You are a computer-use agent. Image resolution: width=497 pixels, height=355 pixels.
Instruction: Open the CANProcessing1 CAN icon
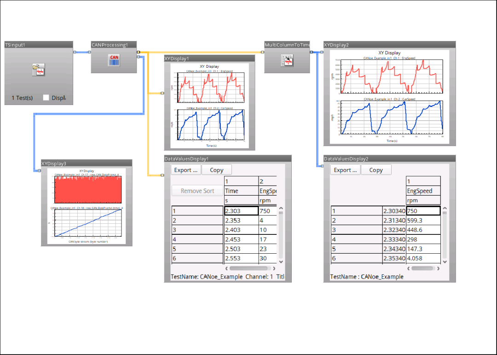(x=114, y=60)
